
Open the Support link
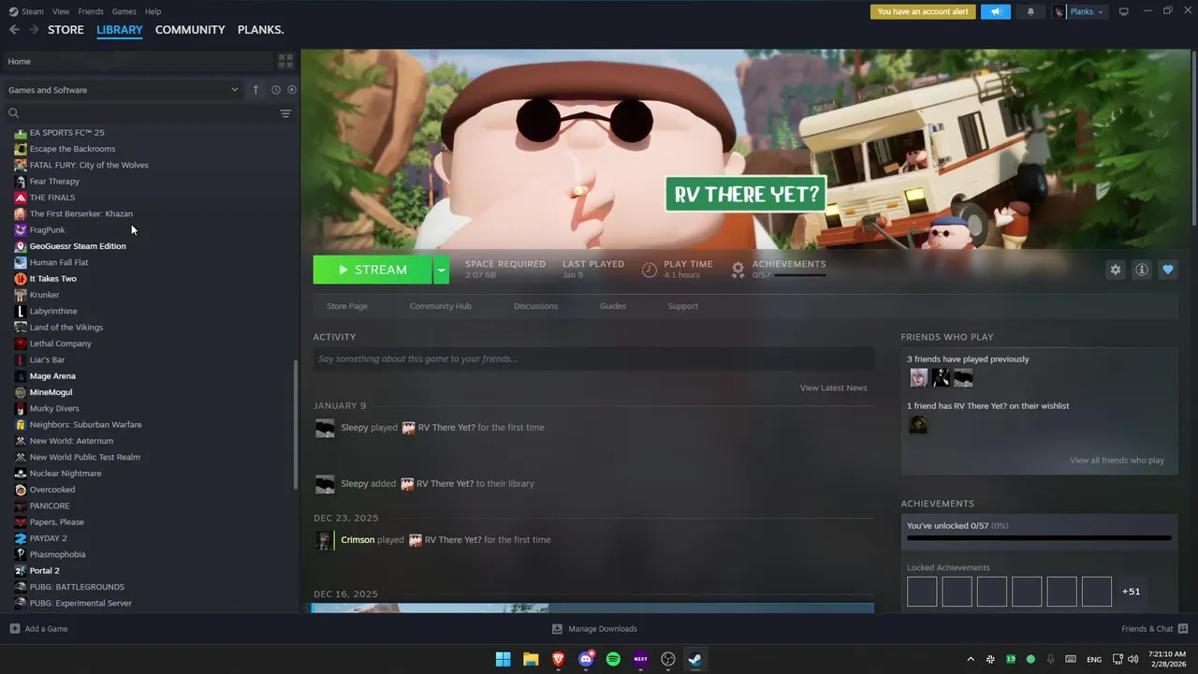(x=682, y=306)
